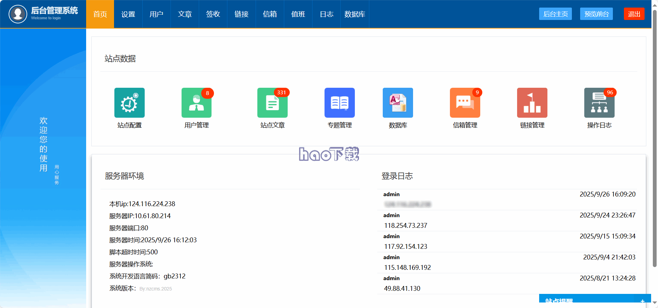Open the 用户 menu
658x308 pixels.
(156, 14)
